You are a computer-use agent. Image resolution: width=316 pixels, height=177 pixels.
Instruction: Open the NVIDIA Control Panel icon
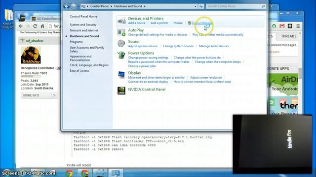click(x=121, y=90)
